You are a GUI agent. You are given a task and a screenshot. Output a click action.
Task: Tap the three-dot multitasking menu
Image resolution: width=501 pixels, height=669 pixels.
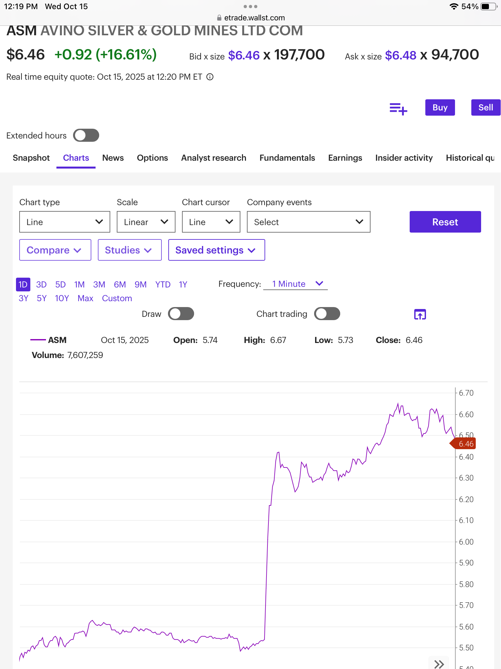tap(250, 7)
